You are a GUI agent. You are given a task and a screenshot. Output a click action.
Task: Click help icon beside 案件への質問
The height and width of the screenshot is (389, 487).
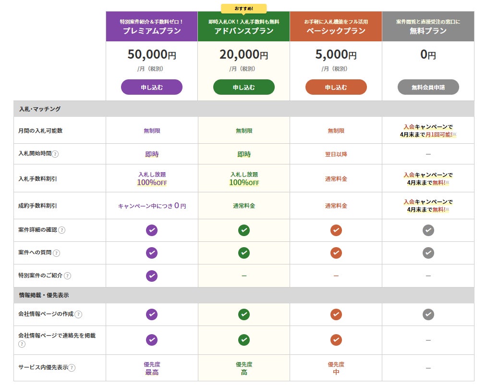click(57, 253)
